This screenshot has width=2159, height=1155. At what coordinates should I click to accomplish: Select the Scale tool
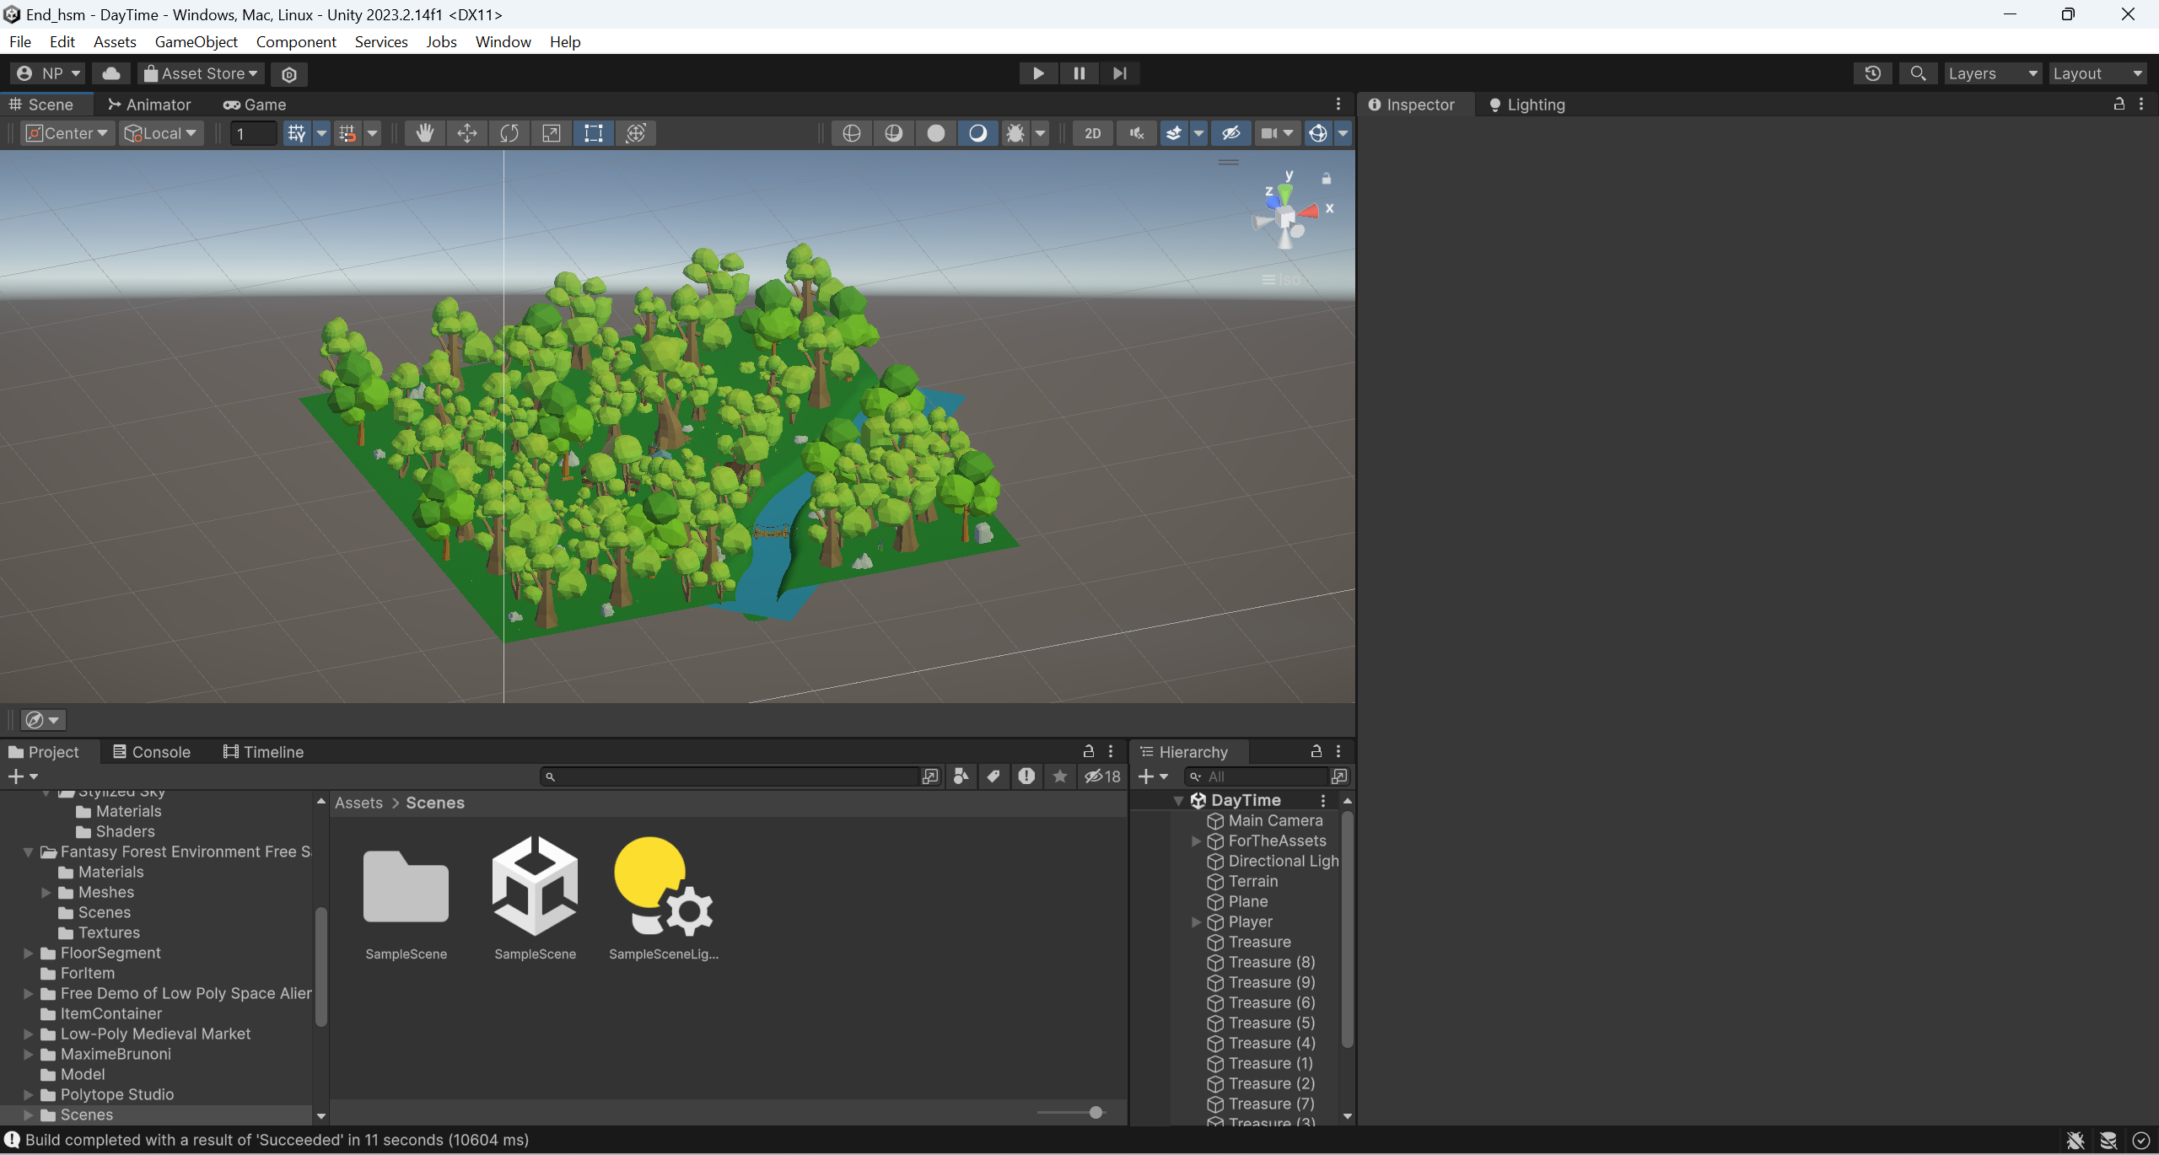pyautogui.click(x=551, y=133)
